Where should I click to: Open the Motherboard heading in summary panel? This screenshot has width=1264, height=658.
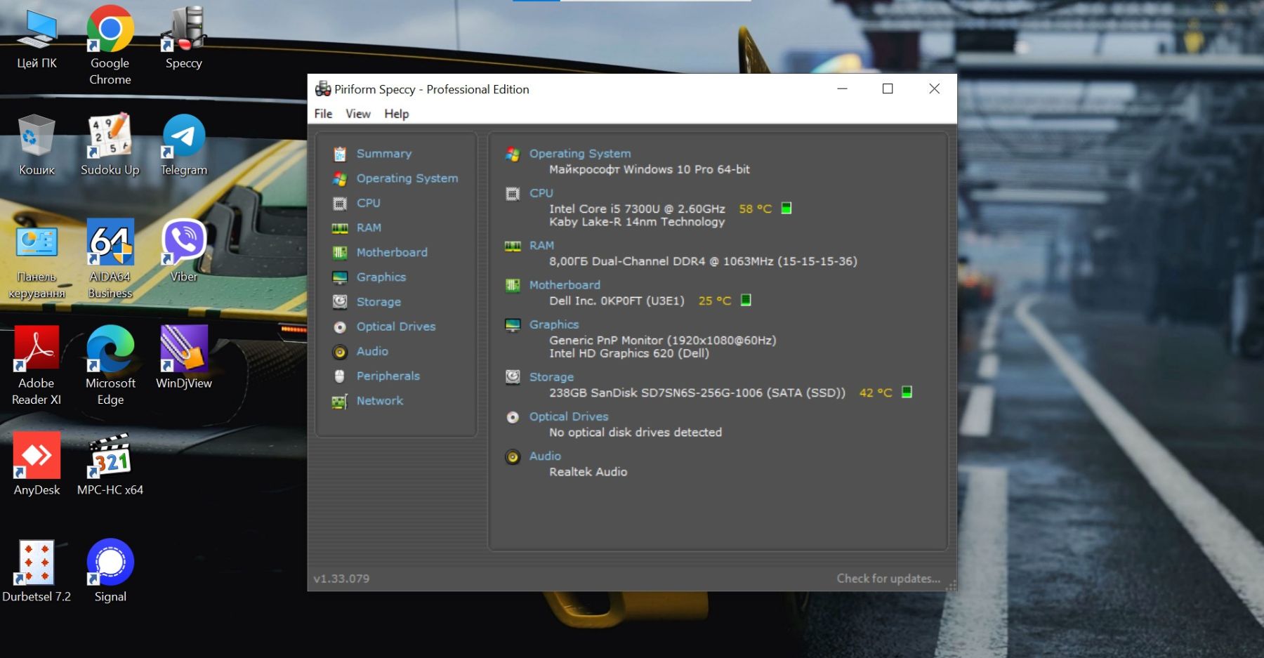(565, 285)
